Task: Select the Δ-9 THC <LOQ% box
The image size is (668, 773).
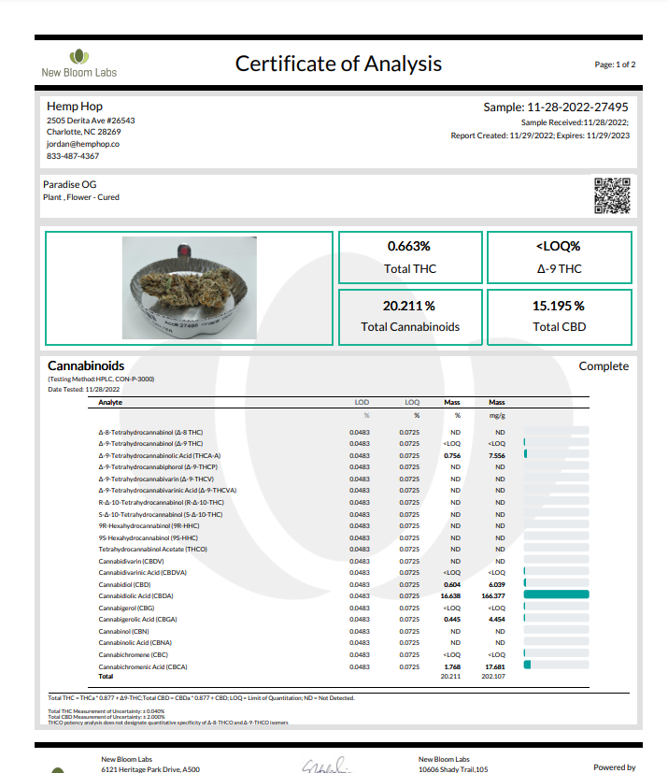Action: (559, 257)
